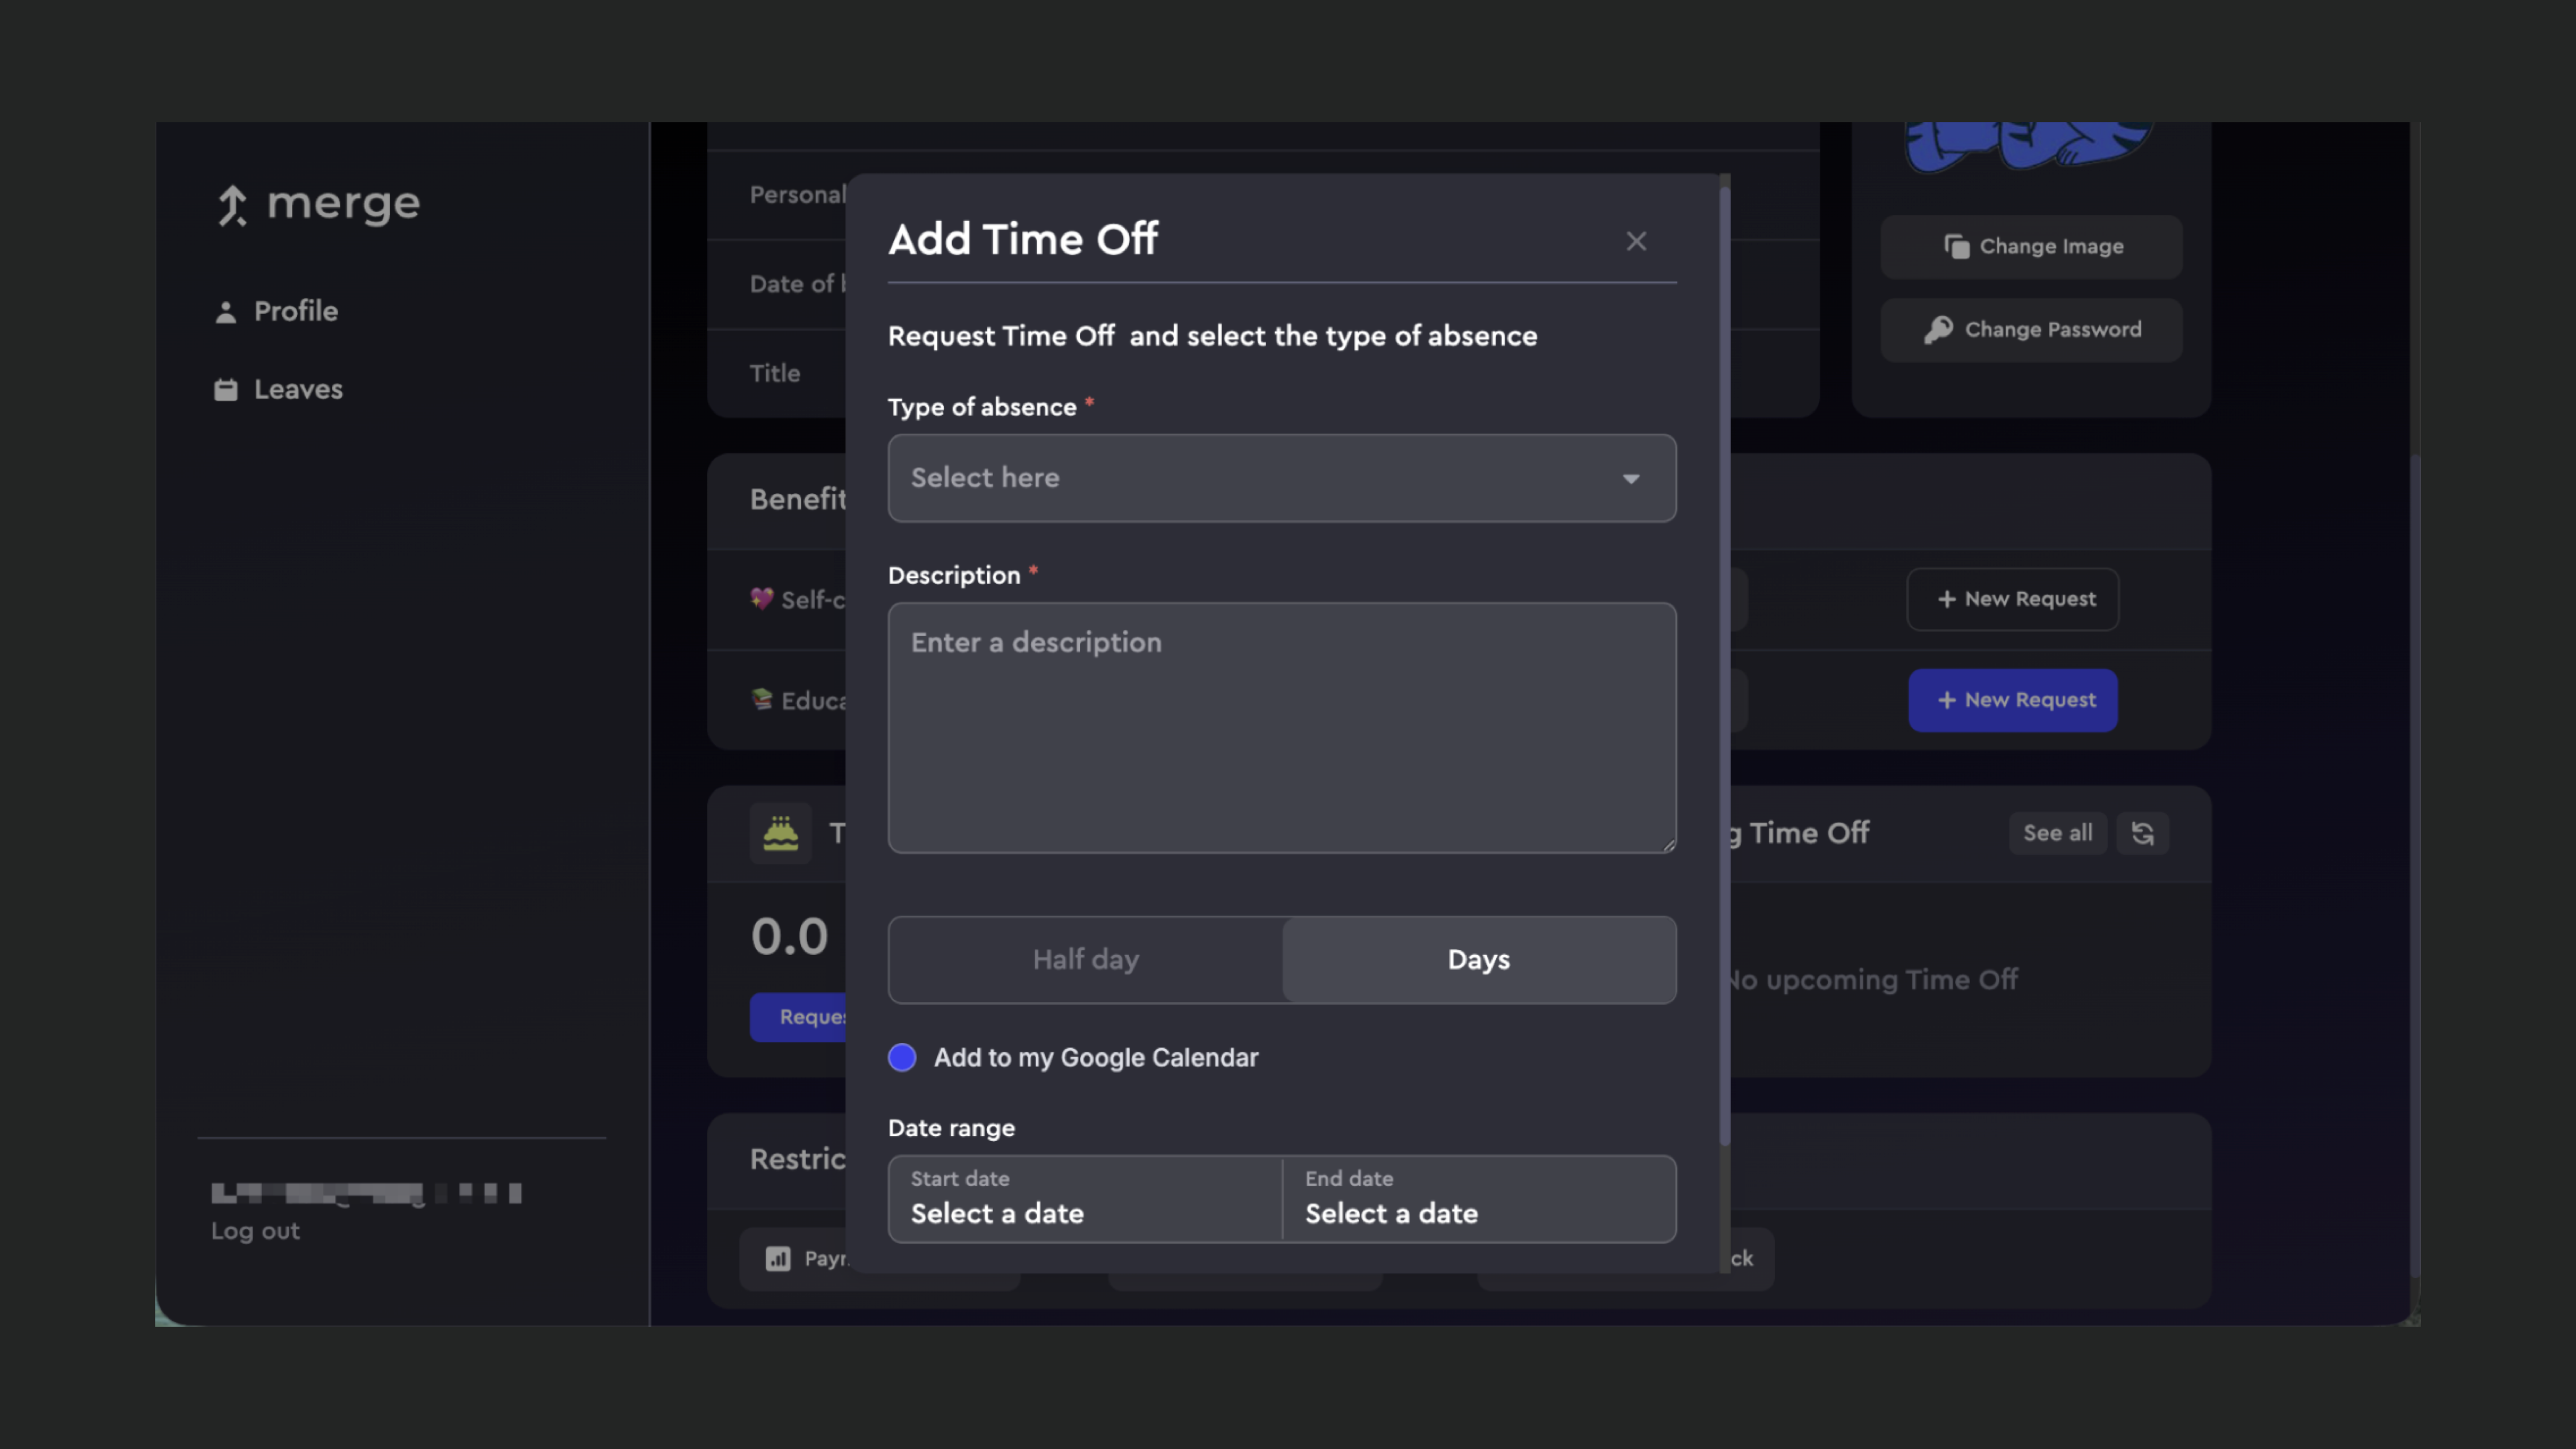Image resolution: width=2576 pixels, height=1449 pixels.
Task: Open Profile from the sidebar
Action: tap(295, 311)
